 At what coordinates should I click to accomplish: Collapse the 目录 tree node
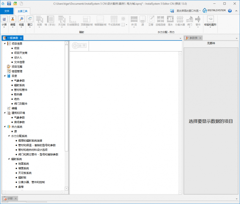pos(4,76)
